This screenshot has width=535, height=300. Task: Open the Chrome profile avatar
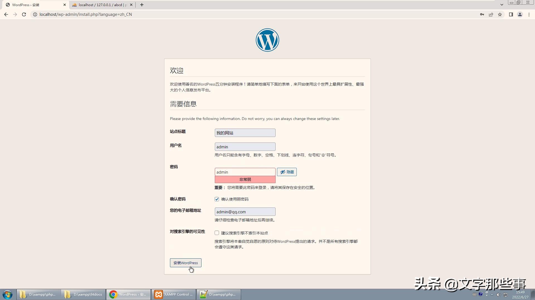[520, 14]
